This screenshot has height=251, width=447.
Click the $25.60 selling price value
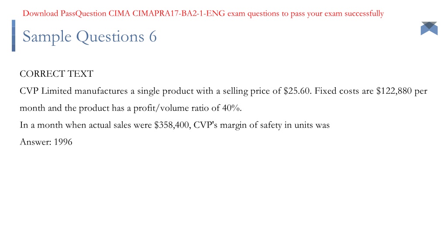296,91
